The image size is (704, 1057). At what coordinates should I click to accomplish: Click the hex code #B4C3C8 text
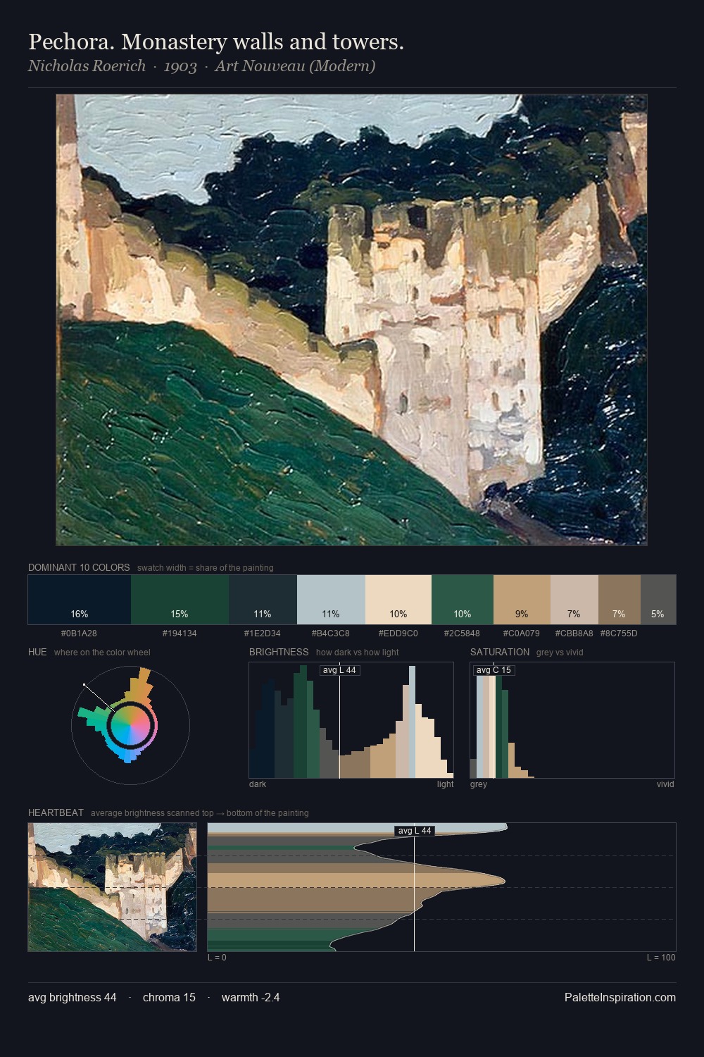point(331,633)
